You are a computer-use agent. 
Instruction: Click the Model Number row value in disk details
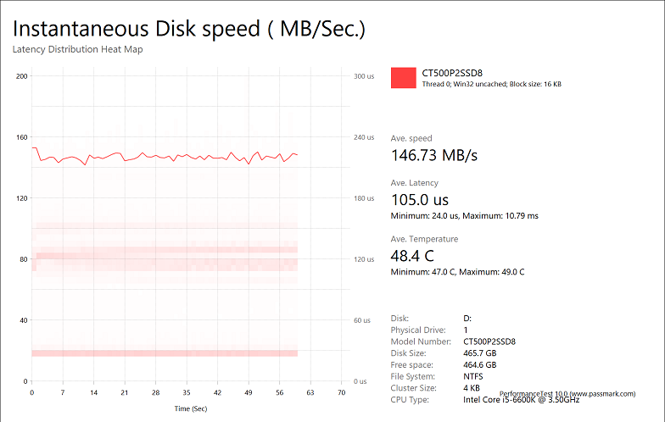(x=489, y=341)
